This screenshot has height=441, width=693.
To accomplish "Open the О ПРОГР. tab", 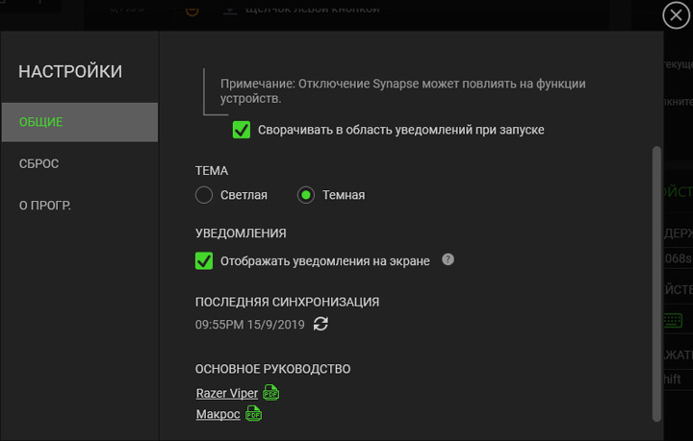I will tap(45, 205).
